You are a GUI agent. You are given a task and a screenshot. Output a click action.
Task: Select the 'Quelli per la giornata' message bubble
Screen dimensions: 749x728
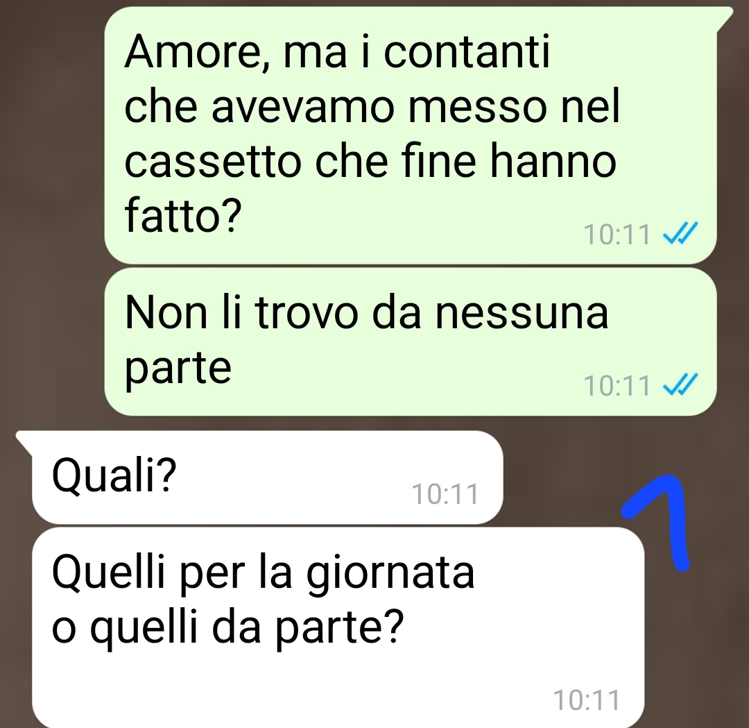pos(338,627)
